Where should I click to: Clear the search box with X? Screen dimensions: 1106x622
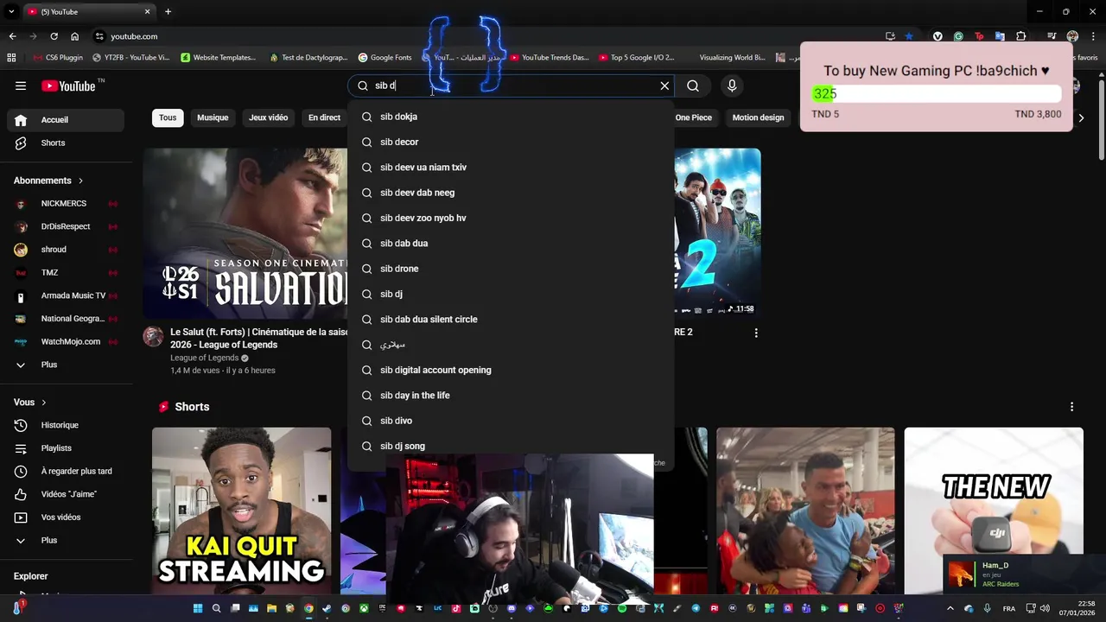pyautogui.click(x=664, y=86)
